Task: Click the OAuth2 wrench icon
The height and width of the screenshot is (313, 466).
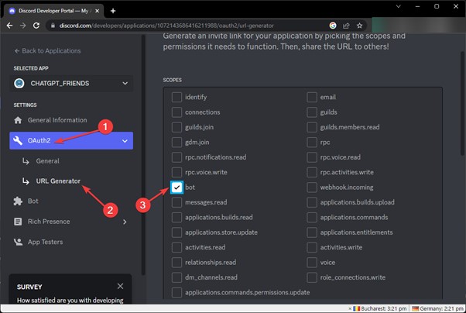Action: click(19, 141)
